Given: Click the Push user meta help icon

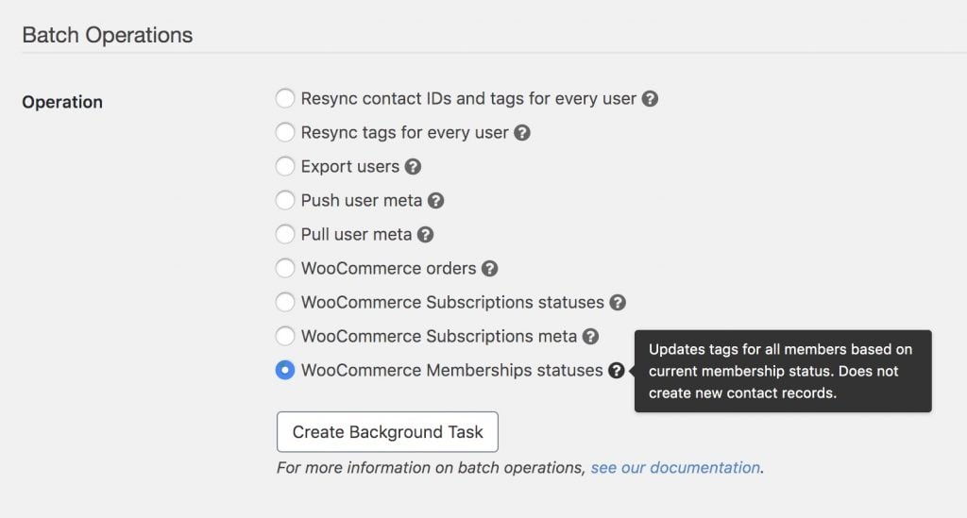Looking at the screenshot, I should (x=436, y=200).
